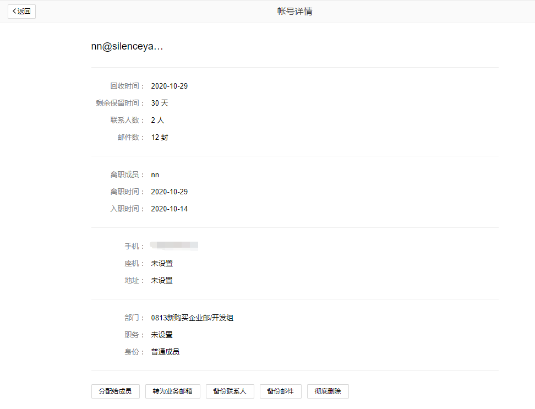
Task: Select the 回收时间 date value
Action: click(x=170, y=86)
